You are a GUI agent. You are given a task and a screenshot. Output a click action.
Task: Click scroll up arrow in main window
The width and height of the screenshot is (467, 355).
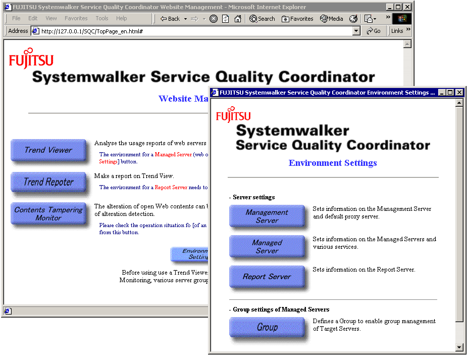(407, 44)
